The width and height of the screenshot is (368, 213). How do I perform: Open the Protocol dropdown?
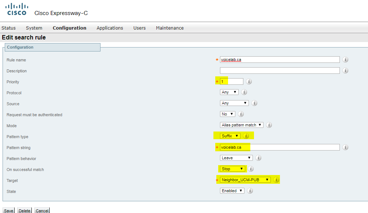click(229, 92)
